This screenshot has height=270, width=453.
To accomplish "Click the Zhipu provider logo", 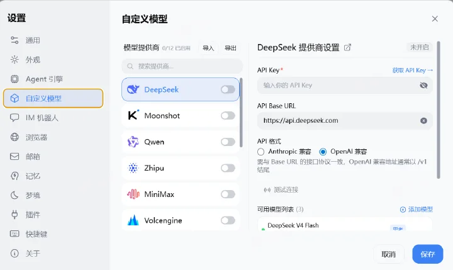I will pyautogui.click(x=133, y=168).
